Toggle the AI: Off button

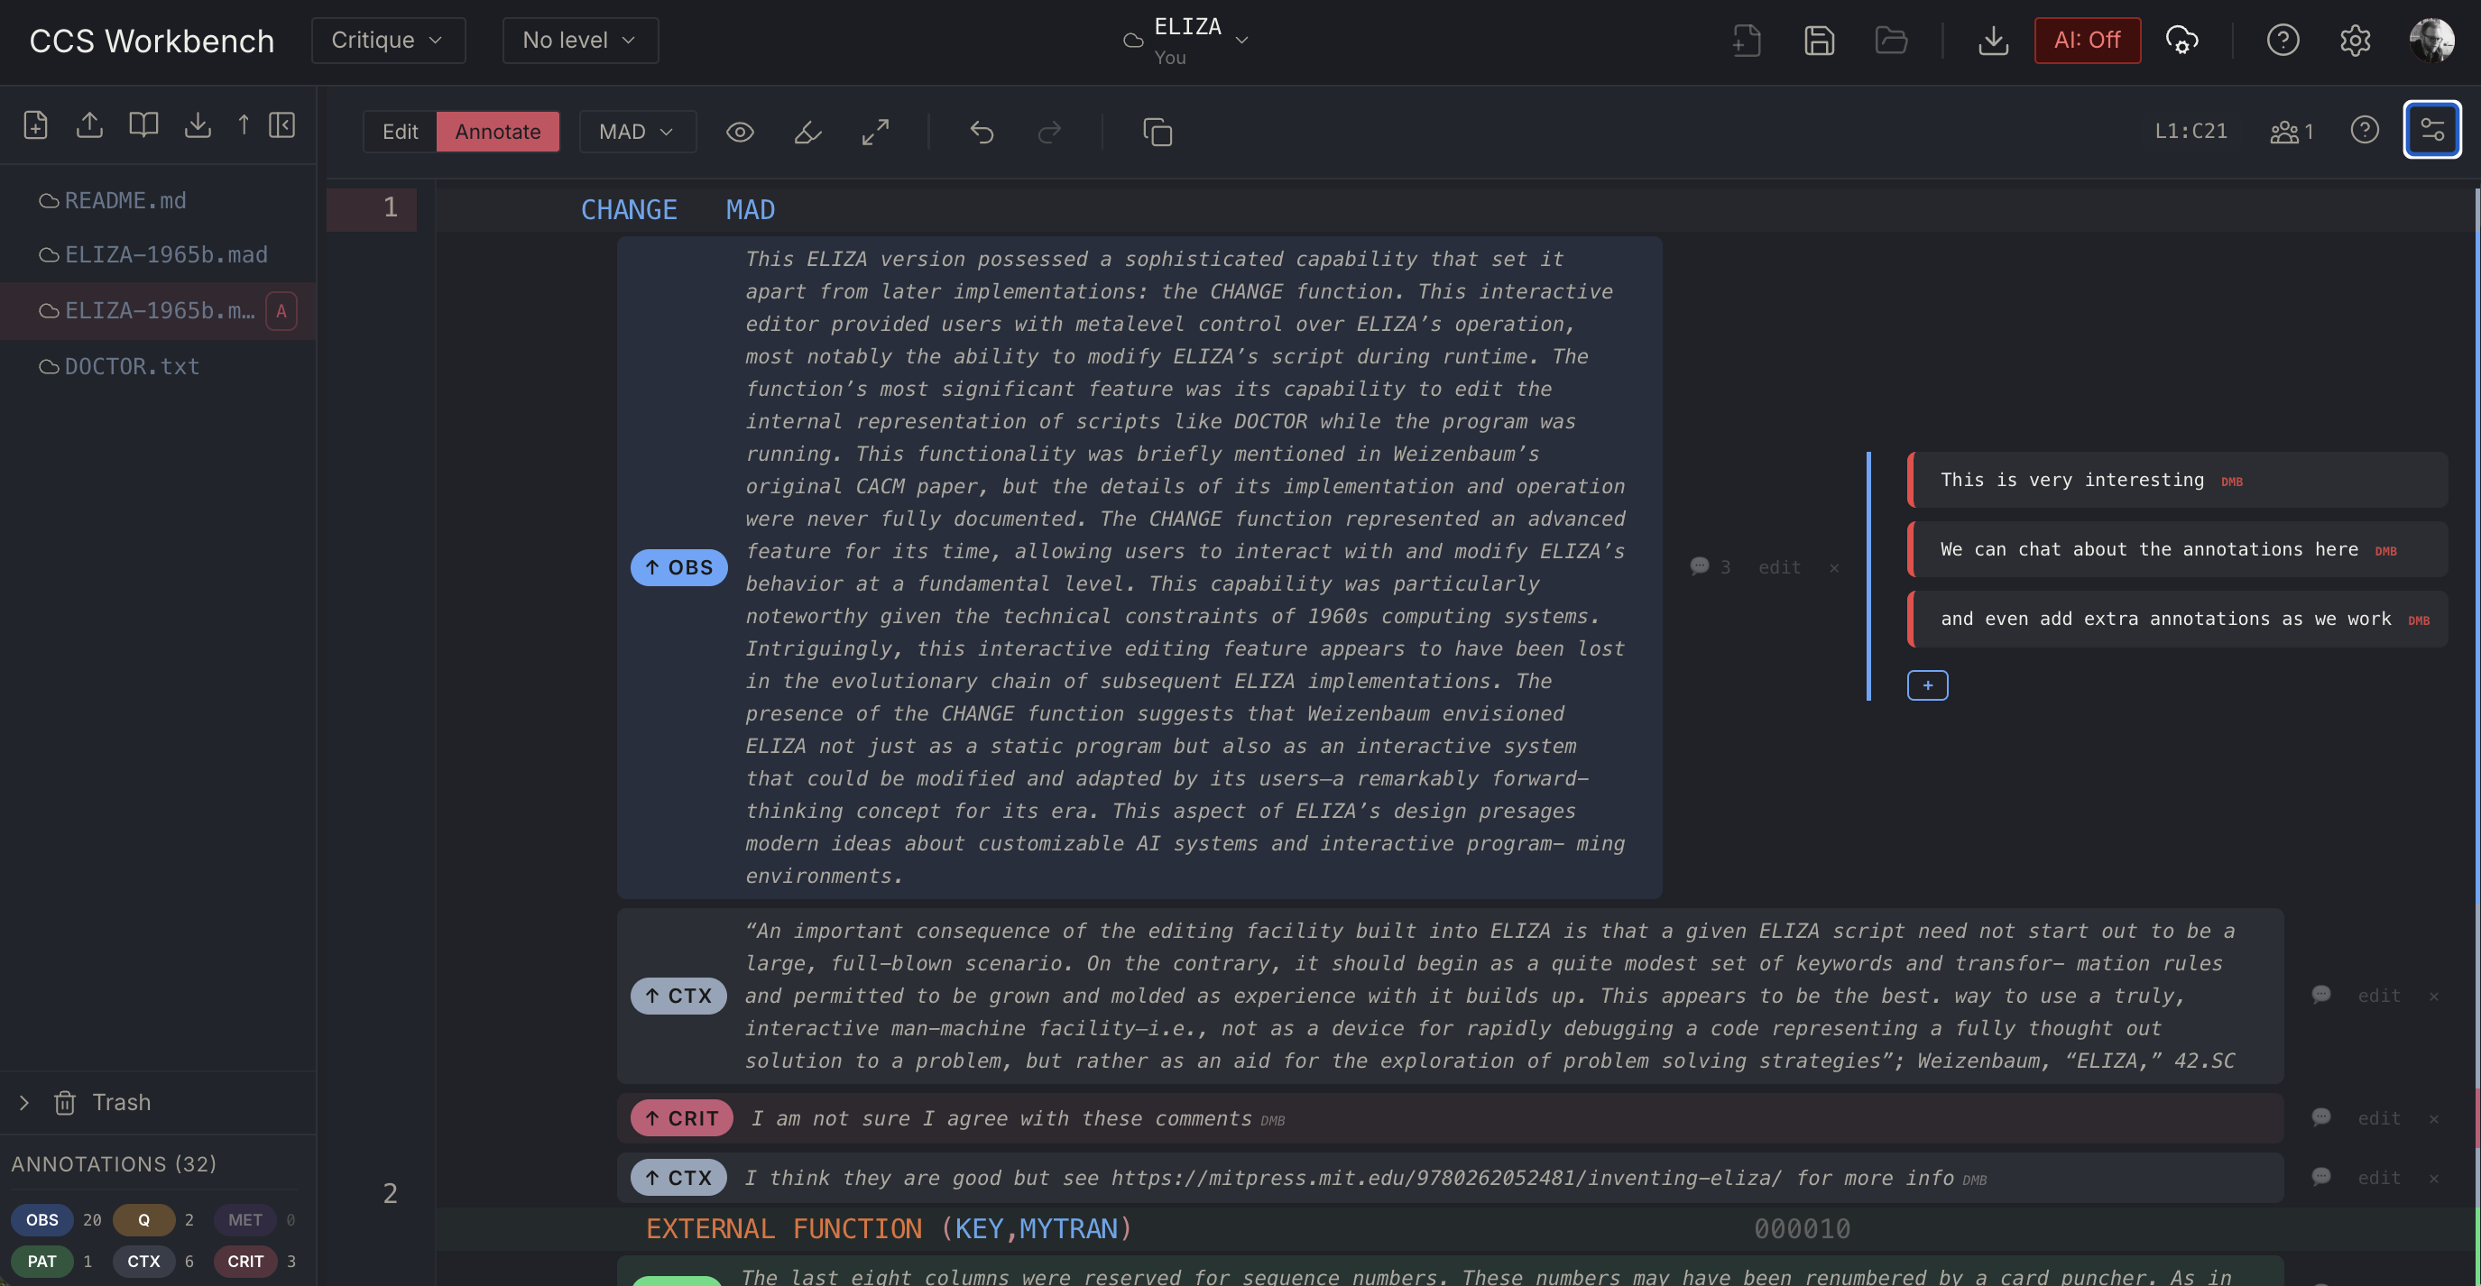coord(2086,41)
